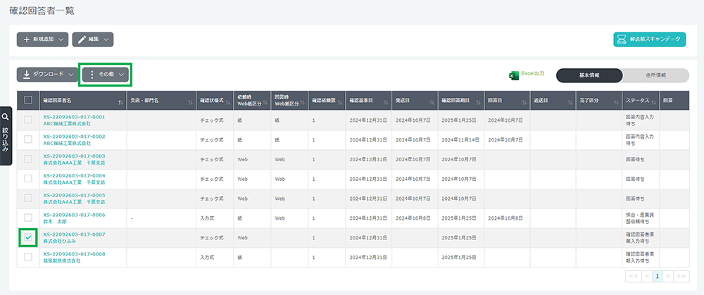This screenshot has width=704, height=295.
Task: Open the 郵送前スキャンデータ scanner button
Action: (x=648, y=39)
